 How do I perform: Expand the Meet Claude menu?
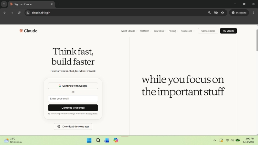(129, 31)
